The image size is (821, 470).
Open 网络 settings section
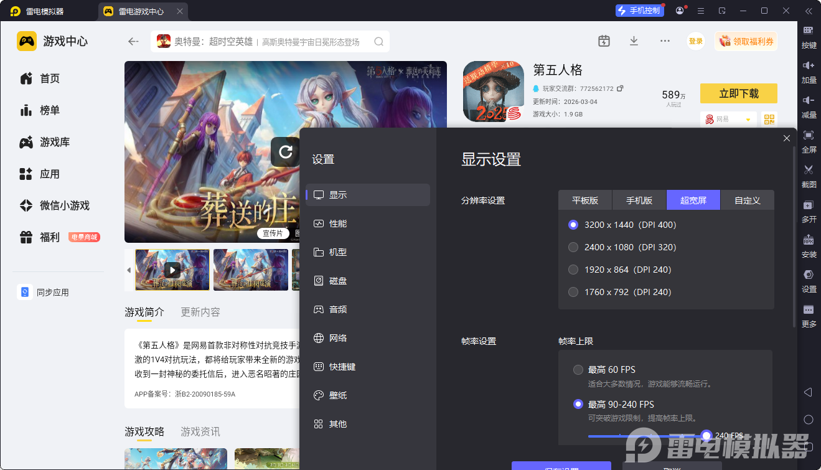(368, 338)
